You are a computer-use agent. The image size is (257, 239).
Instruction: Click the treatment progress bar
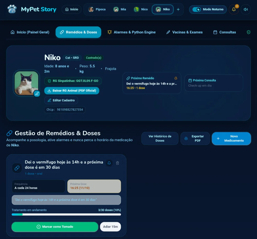[66, 214]
